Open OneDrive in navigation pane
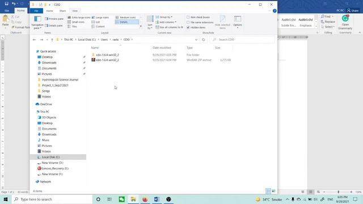This screenshot has width=363, height=204. [46, 104]
